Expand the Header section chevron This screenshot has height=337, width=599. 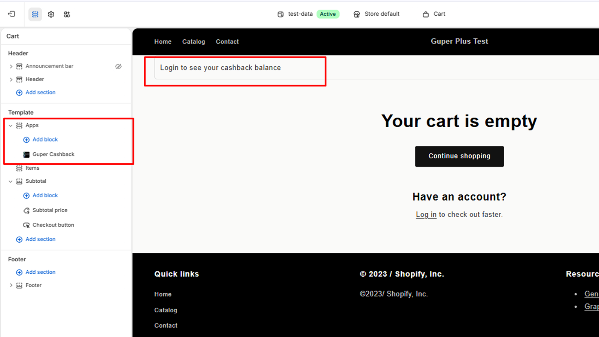click(11, 79)
